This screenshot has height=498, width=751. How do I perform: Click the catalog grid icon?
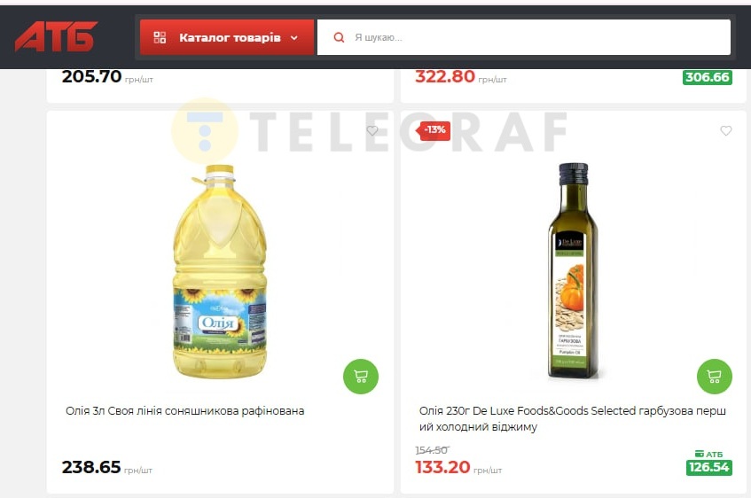tap(160, 37)
